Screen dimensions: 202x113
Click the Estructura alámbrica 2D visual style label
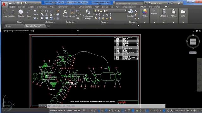tap(23, 31)
